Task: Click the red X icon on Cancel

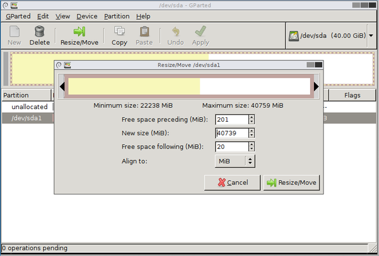Action: coord(222,183)
